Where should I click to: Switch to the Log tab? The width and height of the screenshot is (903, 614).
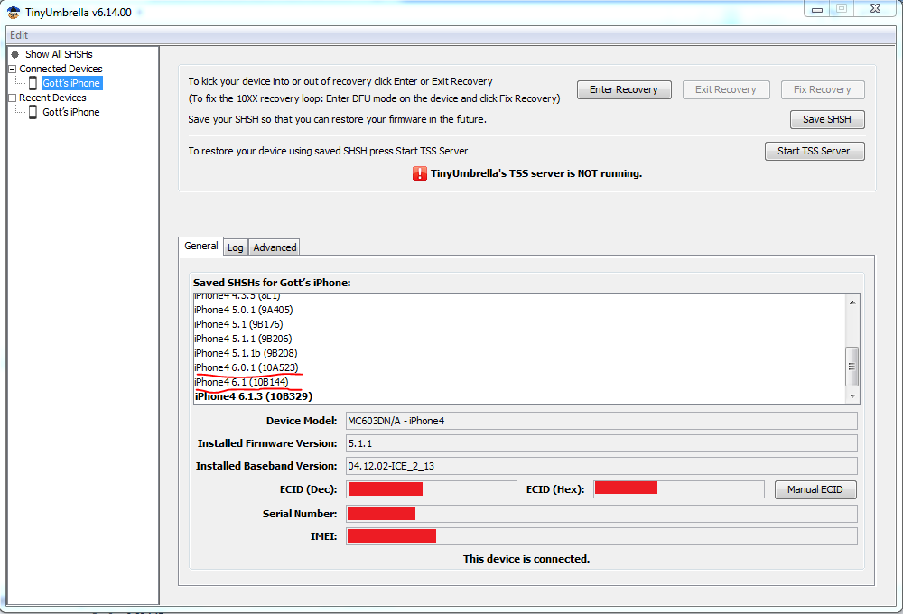(x=235, y=247)
